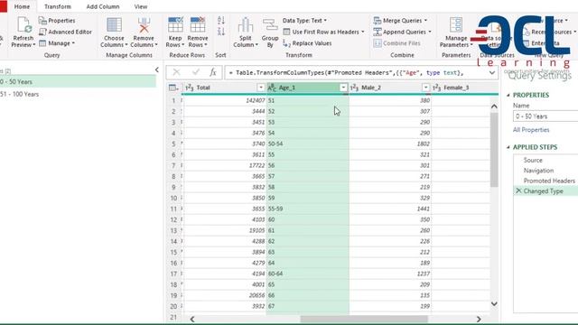
Task: Click the horizontal scrollbar thumb
Action: point(364,319)
